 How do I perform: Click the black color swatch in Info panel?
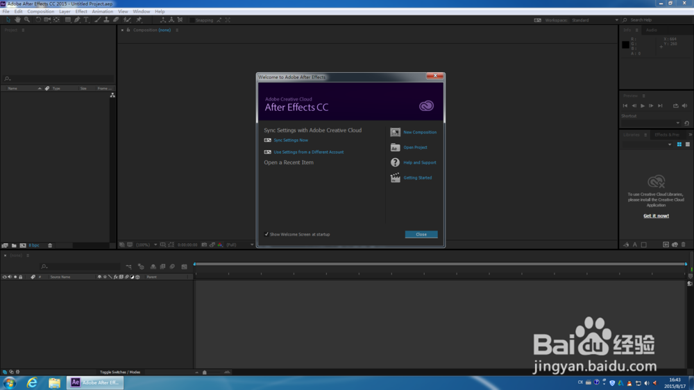point(625,44)
